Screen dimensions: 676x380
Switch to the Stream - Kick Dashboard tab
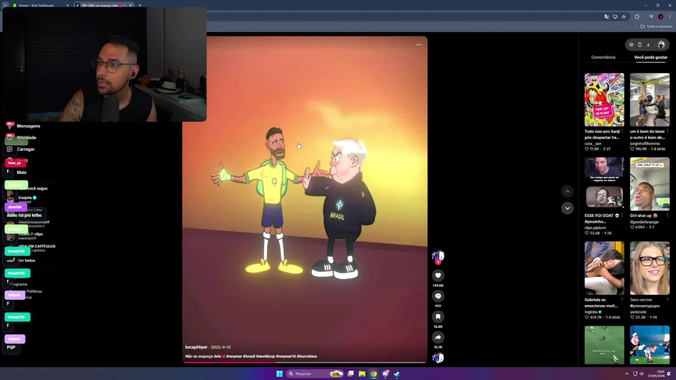coord(40,5)
